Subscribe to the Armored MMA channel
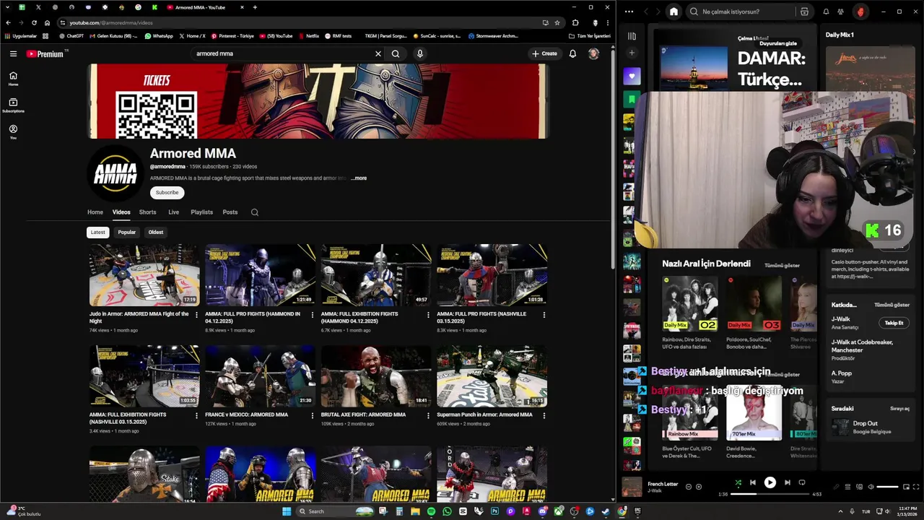This screenshot has width=924, height=520. 167,193
